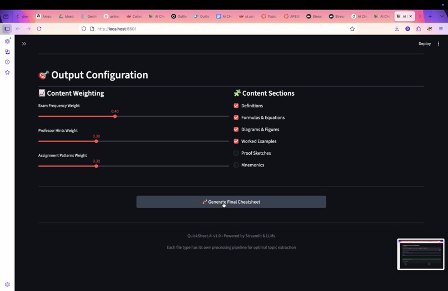Uncheck Diagrams & Figures checkbox
Viewport: 448px width, 291px height.
(236, 129)
